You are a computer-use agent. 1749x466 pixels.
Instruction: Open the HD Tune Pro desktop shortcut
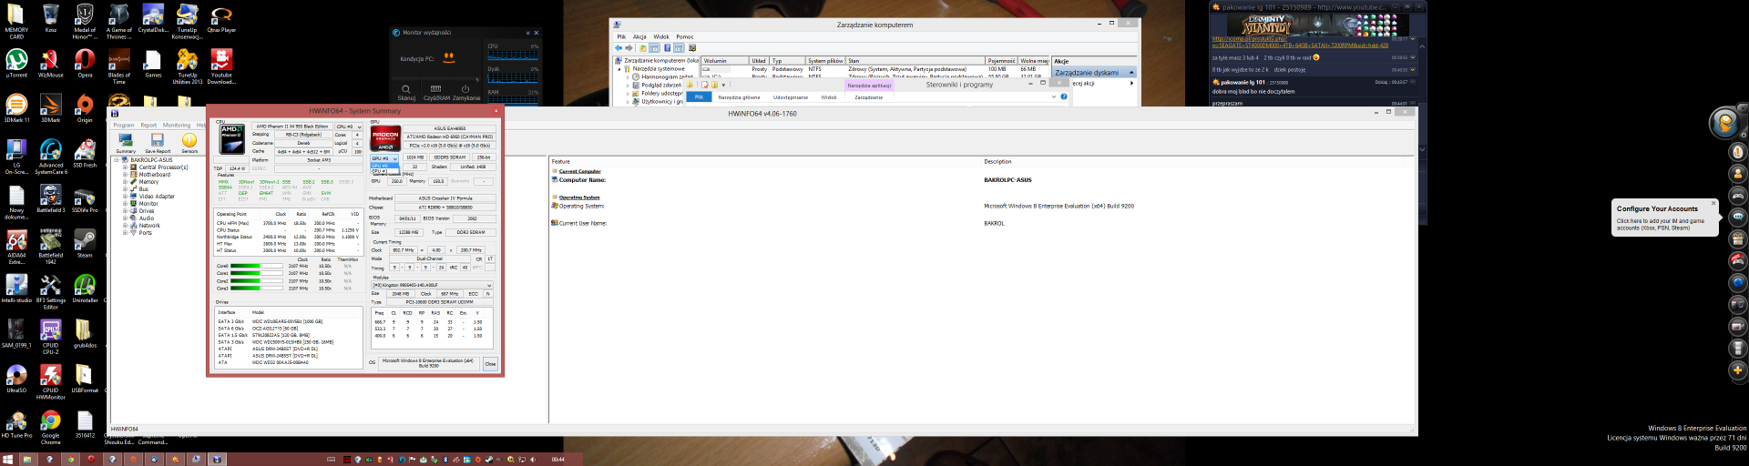pos(16,424)
